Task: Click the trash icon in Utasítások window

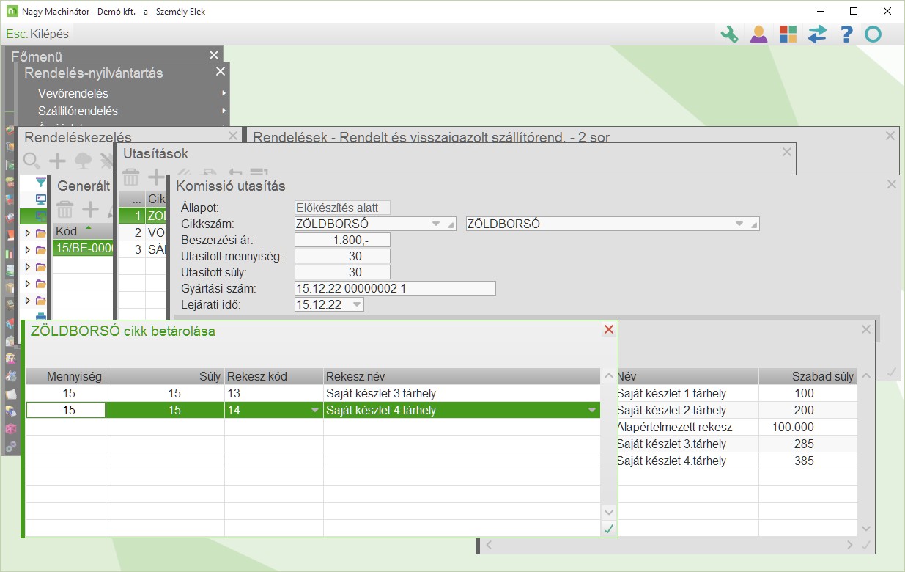Action: (130, 177)
